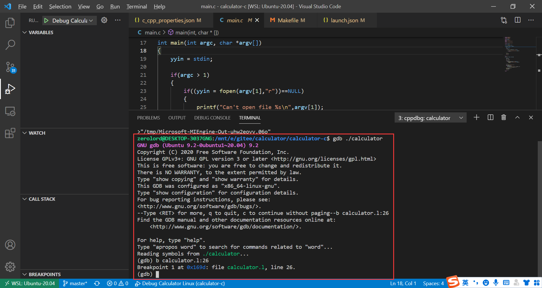Open the Run menu
The width and height of the screenshot is (542, 288).
tap(115, 6)
